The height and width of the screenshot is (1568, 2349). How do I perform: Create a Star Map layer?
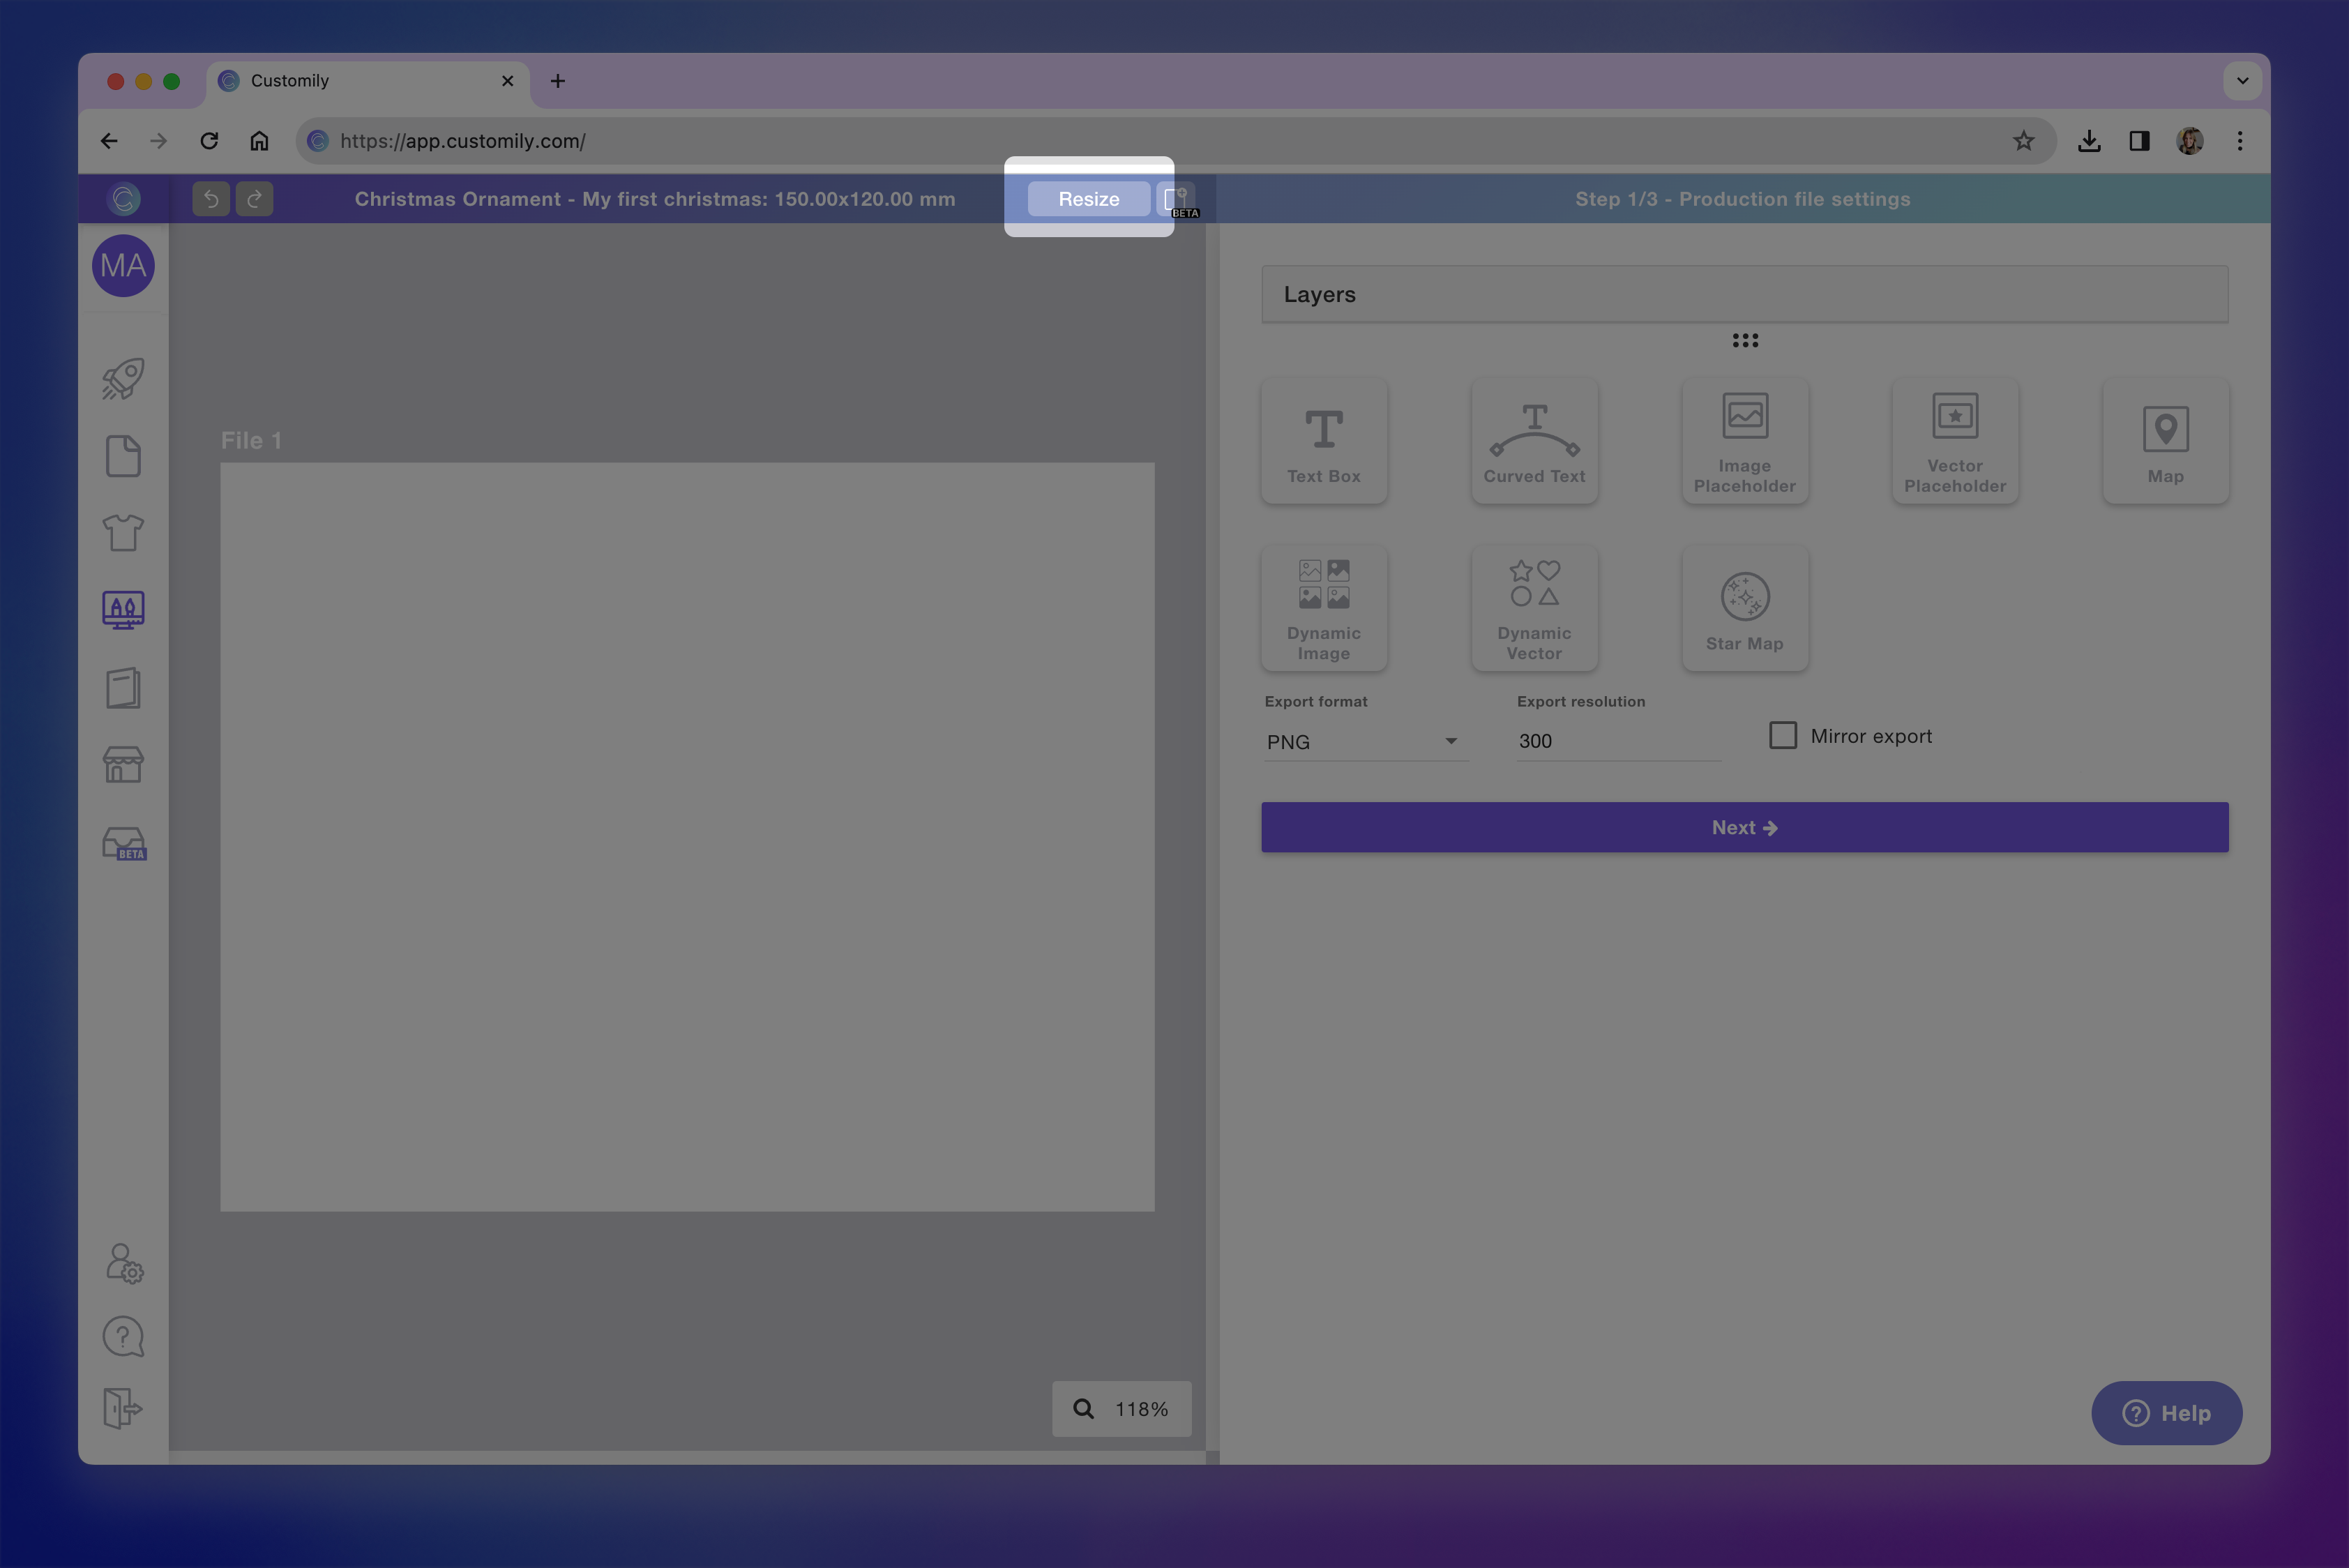(x=1744, y=607)
